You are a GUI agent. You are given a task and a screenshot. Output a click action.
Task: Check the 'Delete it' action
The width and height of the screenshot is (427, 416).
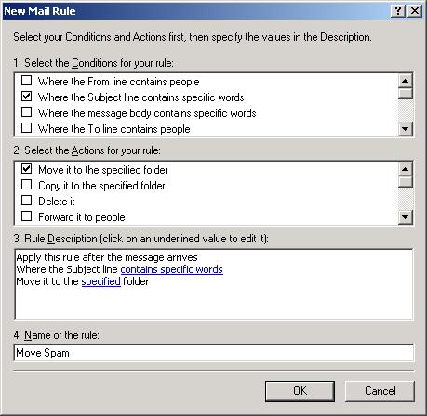click(x=26, y=201)
